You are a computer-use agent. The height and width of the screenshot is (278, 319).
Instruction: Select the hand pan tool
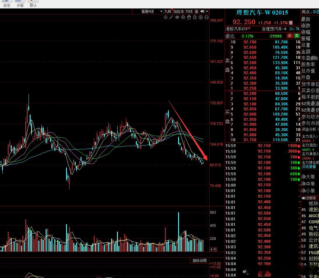(189, 17)
